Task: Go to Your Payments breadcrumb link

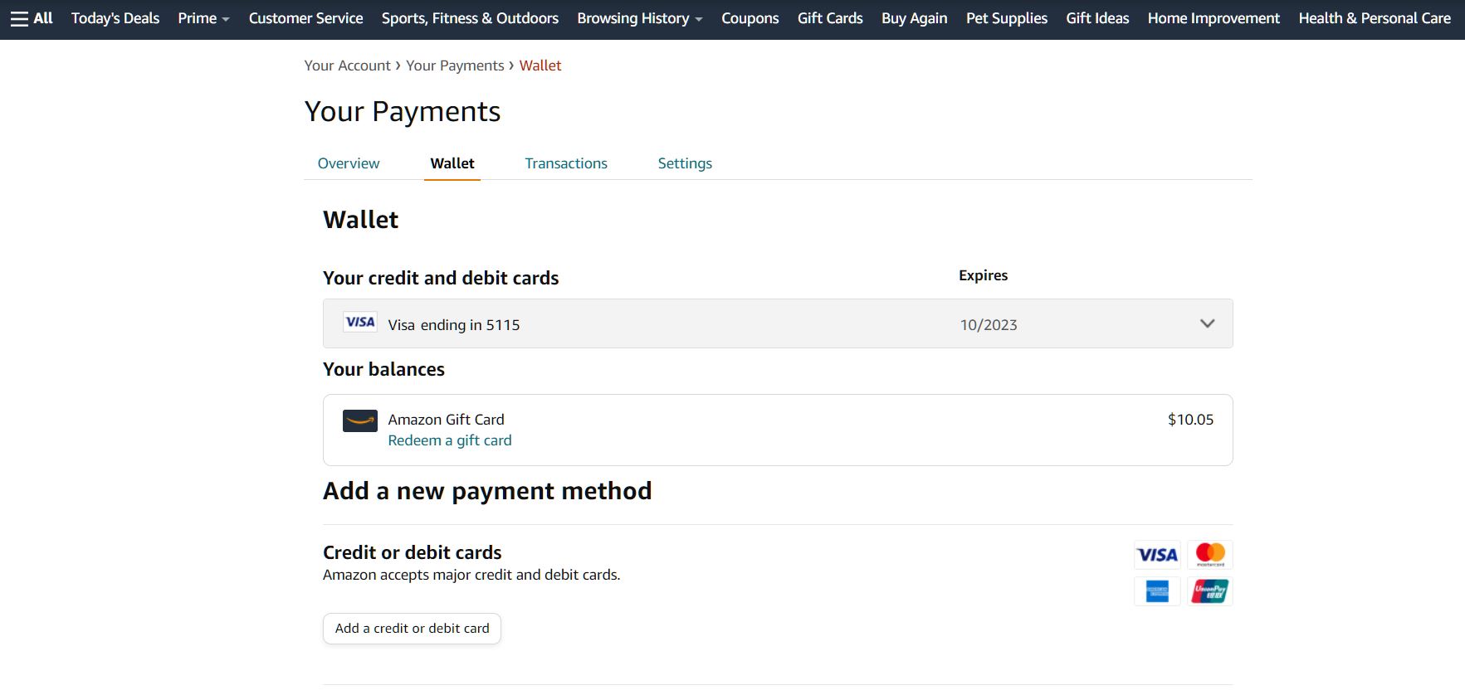Action: click(455, 66)
